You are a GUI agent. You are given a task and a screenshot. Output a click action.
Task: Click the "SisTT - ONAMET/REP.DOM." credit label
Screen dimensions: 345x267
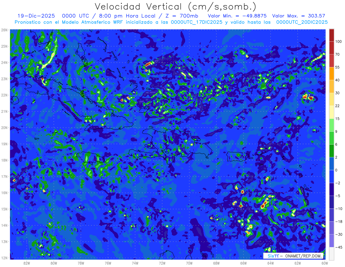(293, 256)
